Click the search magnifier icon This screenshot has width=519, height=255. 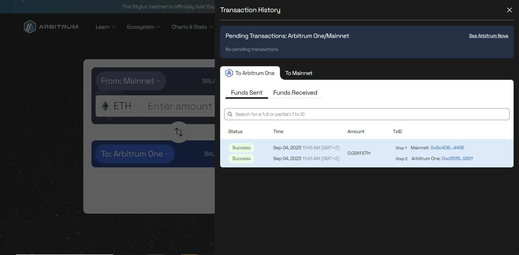click(230, 114)
